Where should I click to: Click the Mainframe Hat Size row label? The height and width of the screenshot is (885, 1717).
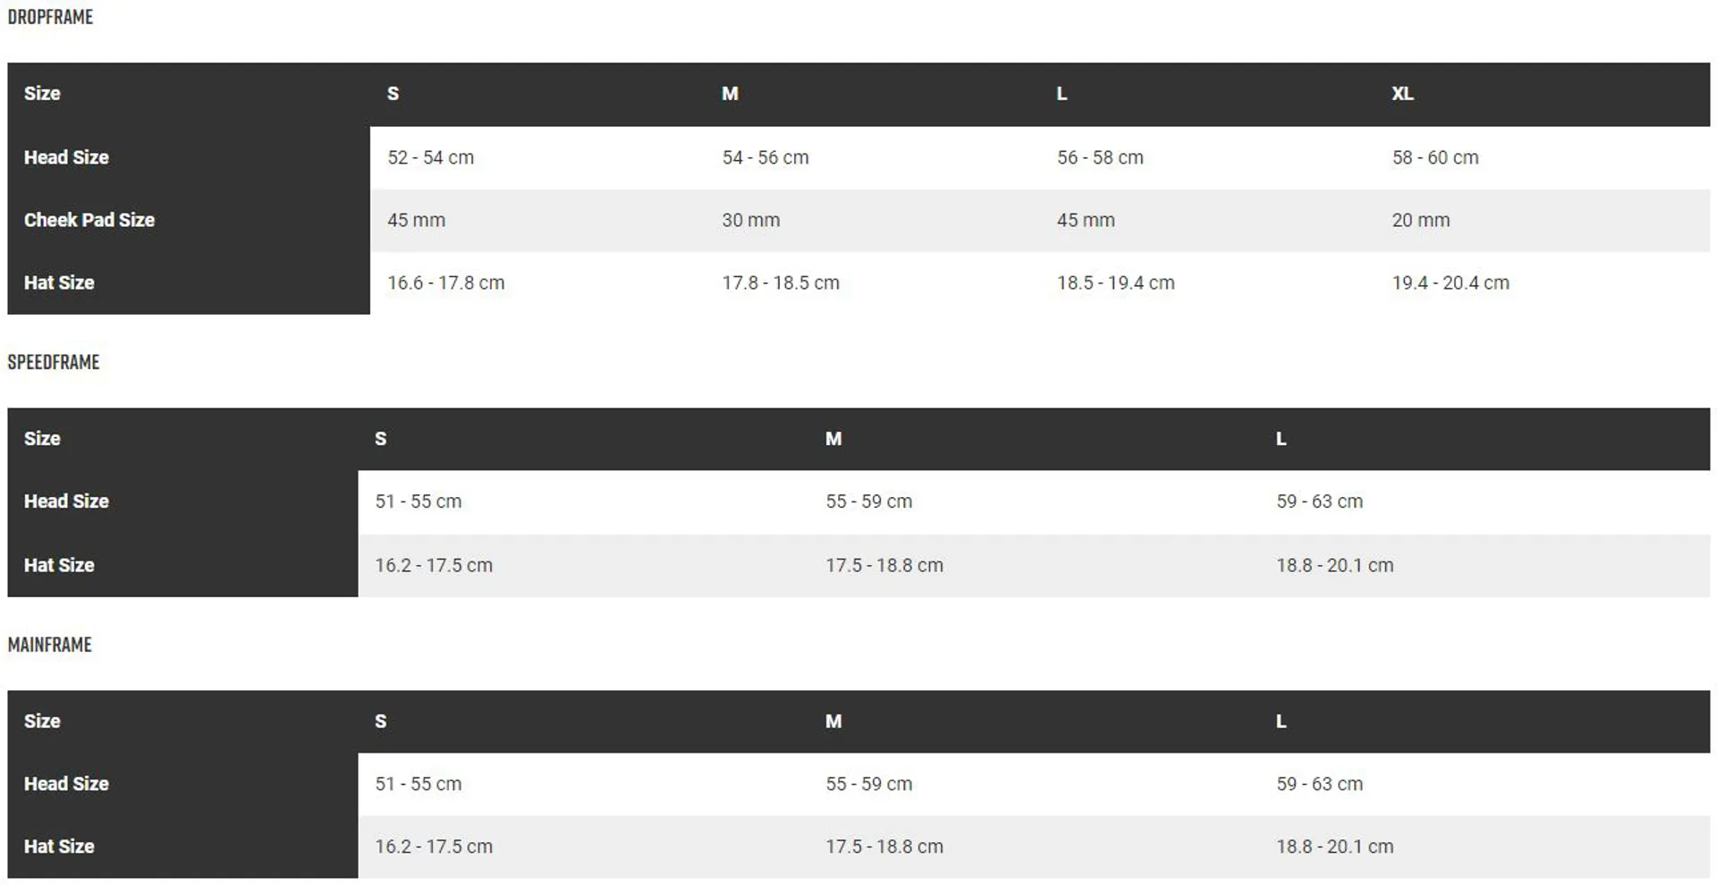click(59, 847)
